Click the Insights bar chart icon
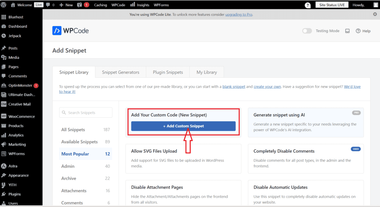Image resolution: width=380 pixels, height=207 pixels. 132,4
